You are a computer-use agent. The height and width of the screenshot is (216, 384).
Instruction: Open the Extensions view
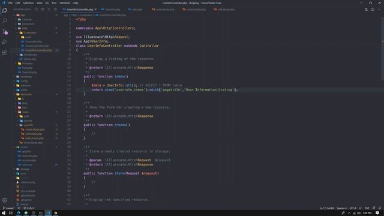[x=4, y=52]
